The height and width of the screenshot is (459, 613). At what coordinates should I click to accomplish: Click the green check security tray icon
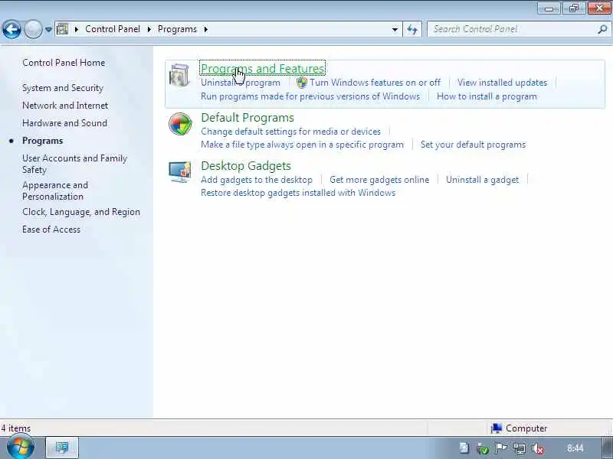[x=484, y=449]
